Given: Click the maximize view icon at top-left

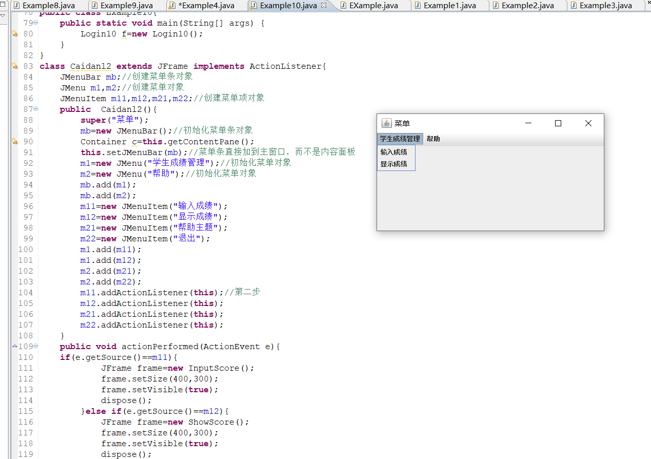Looking at the screenshot, I should click(x=3, y=4).
